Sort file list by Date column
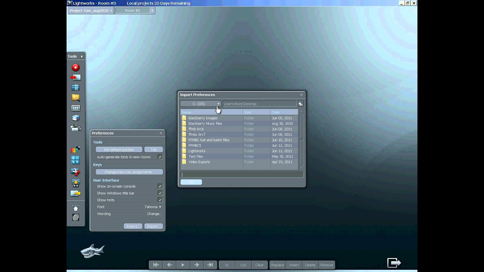 285,112
